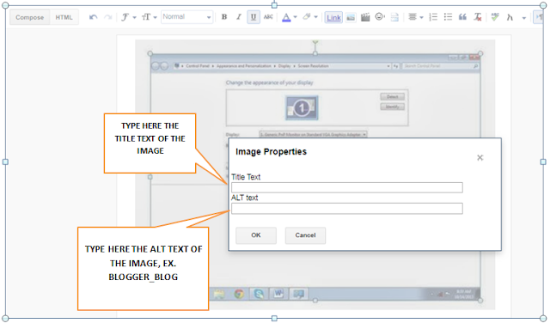Open the text color dropdown arrow

coord(296,17)
